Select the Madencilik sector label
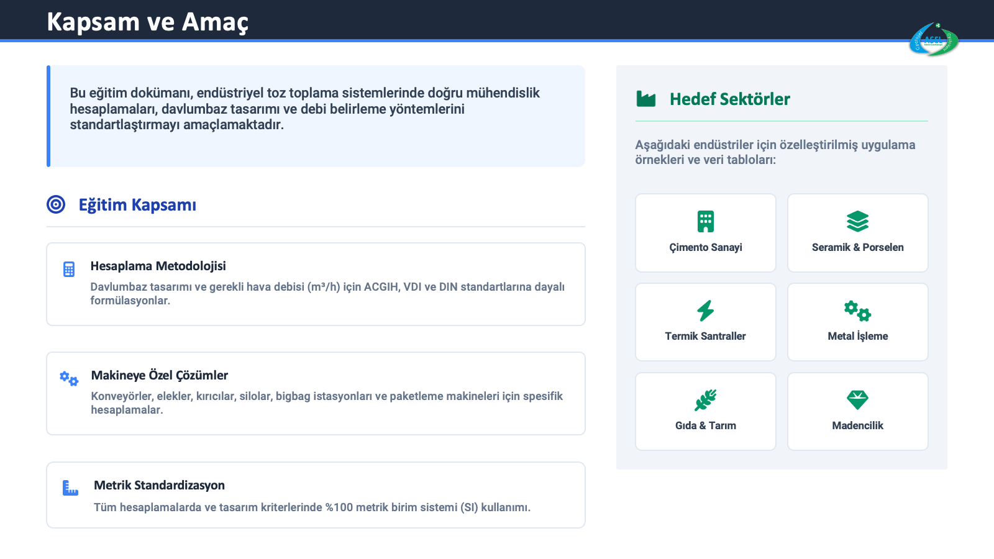Screen dimensions: 994x559 (x=857, y=425)
